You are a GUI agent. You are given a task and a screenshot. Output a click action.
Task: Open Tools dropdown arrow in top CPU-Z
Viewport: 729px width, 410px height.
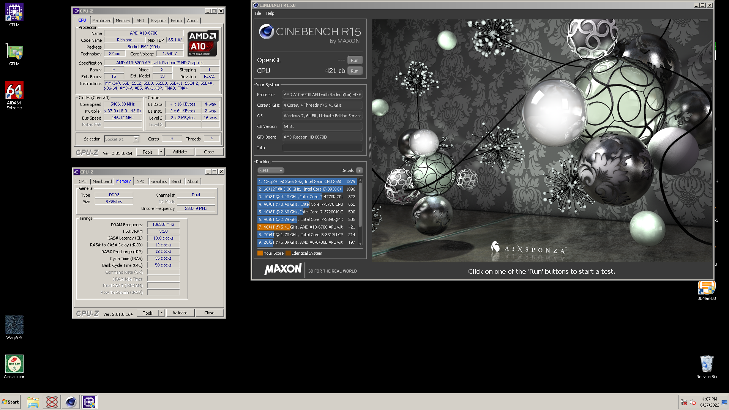click(161, 152)
